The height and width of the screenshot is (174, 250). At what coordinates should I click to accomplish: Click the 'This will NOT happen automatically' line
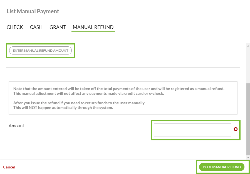[x=63, y=108]
